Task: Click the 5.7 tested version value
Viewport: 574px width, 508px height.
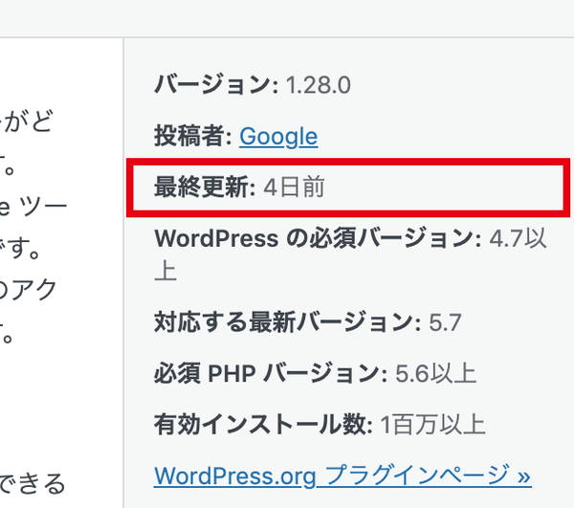Action: 444,321
